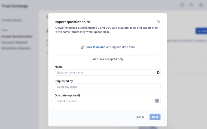Image resolution: width=207 pixels, height=129 pixels.
Task: Click the rightmost blurred icon in top header
Action: point(201,5)
